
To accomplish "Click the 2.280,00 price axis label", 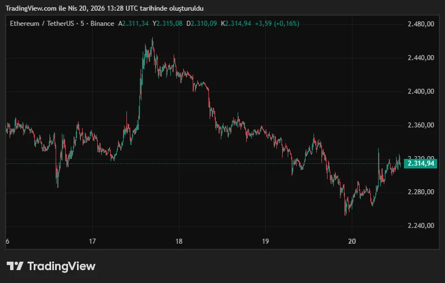I will [x=421, y=192].
